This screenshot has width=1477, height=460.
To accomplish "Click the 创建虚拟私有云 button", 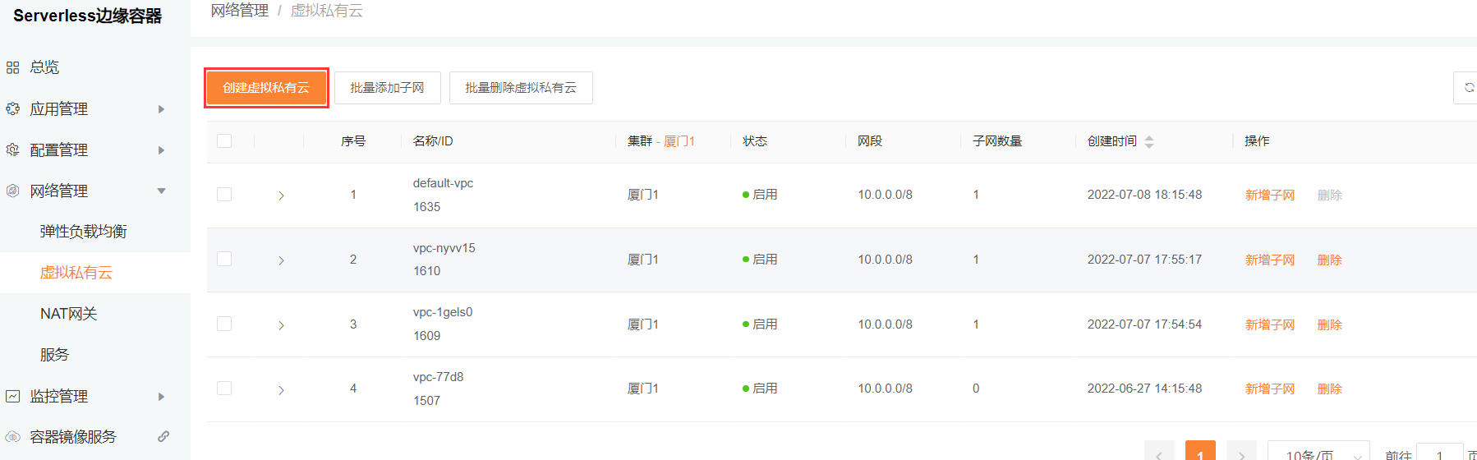I will [266, 88].
